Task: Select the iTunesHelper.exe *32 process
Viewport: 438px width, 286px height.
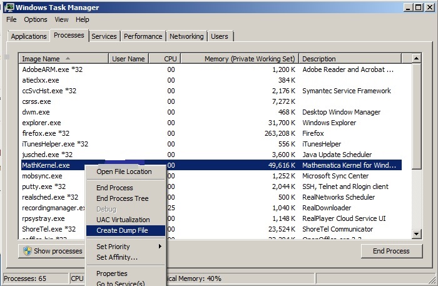Action: click(211, 144)
